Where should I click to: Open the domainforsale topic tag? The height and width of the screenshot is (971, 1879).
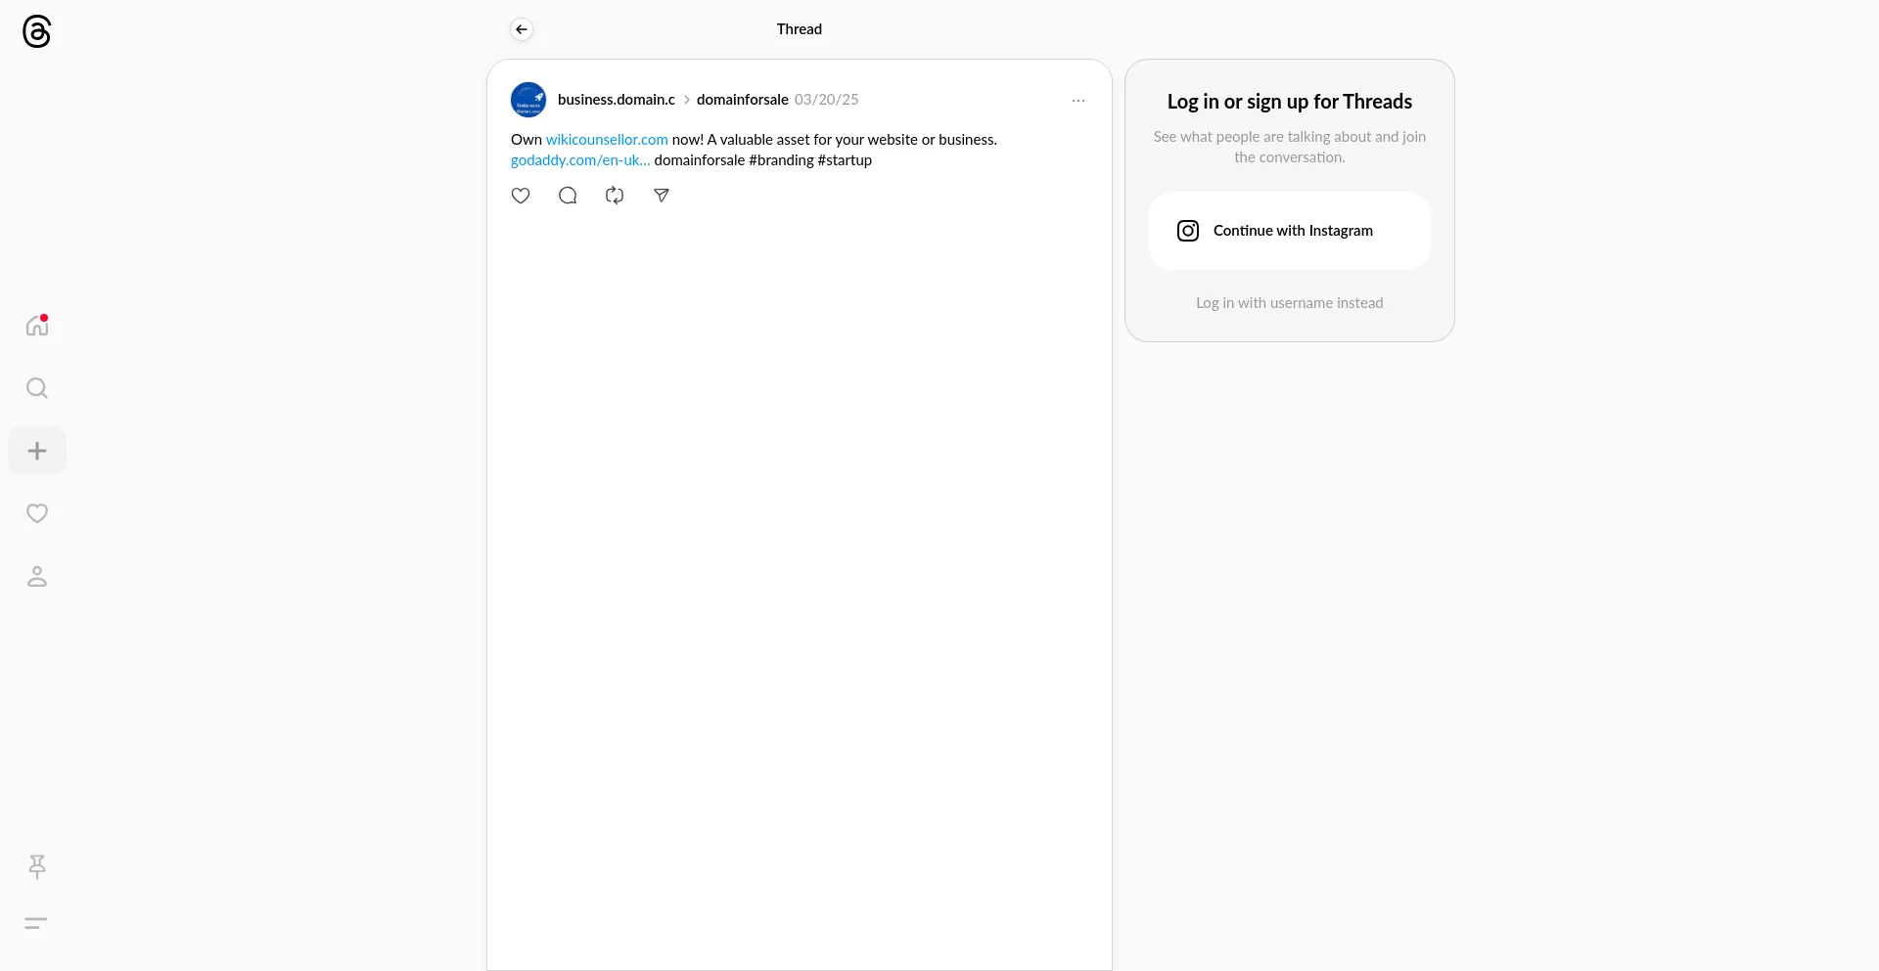click(742, 100)
